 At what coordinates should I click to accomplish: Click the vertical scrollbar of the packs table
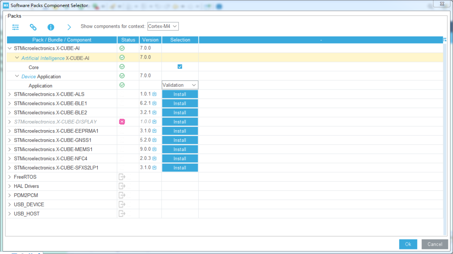[445, 139]
